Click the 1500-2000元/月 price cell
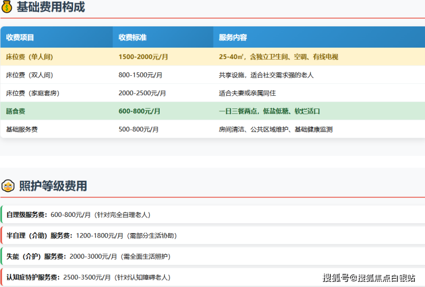 (142, 57)
